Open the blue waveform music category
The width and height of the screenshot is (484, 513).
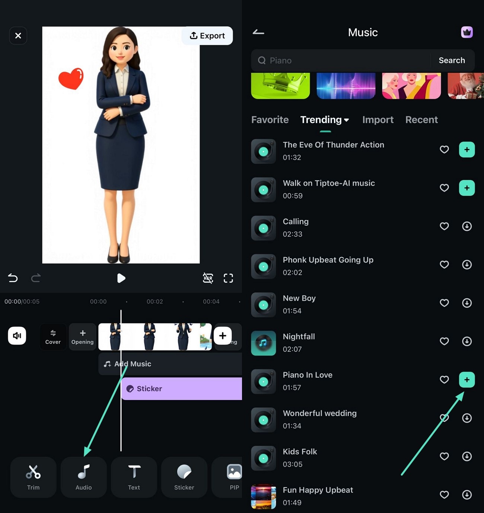click(346, 86)
